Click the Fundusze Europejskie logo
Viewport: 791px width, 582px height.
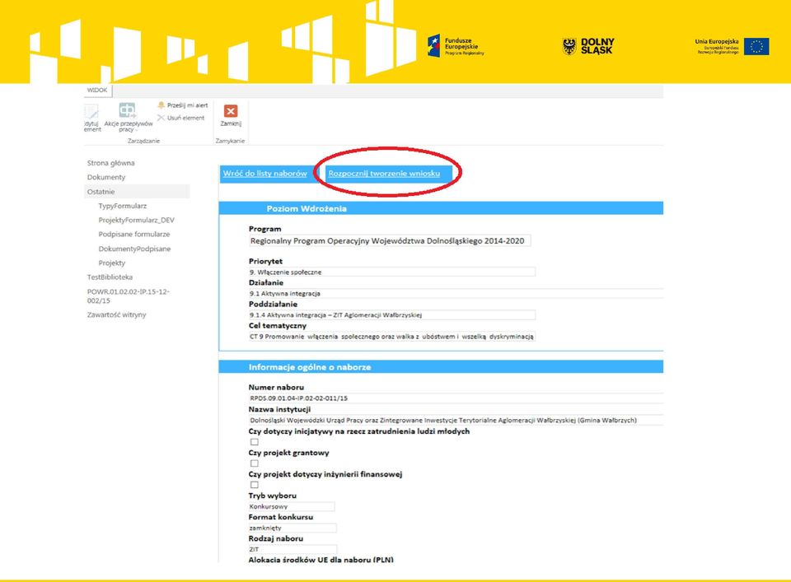coord(456,46)
